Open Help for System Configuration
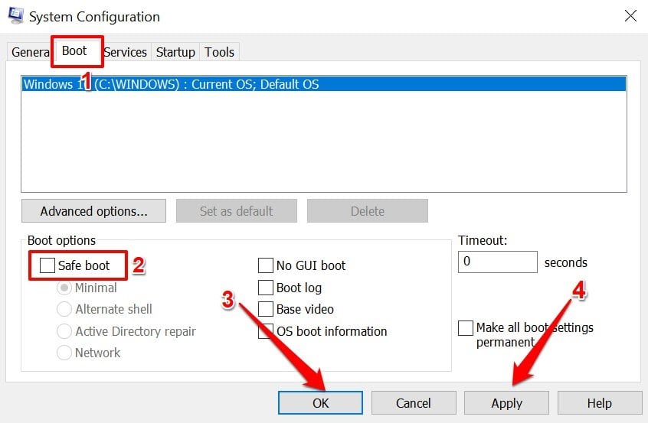This screenshot has height=423, width=648. click(600, 403)
